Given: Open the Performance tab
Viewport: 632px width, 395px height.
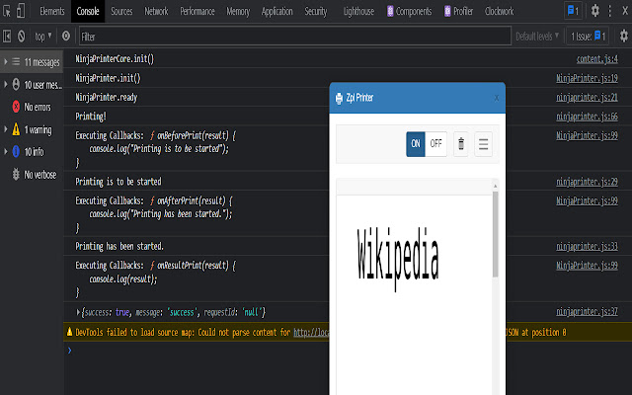Looking at the screenshot, I should pyautogui.click(x=197, y=11).
